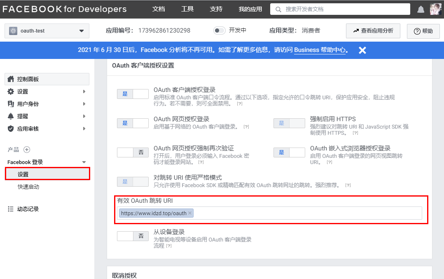Expand the 应用审核 submenu arrow
Image resolution: width=444 pixels, height=279 pixels.
coord(84,129)
